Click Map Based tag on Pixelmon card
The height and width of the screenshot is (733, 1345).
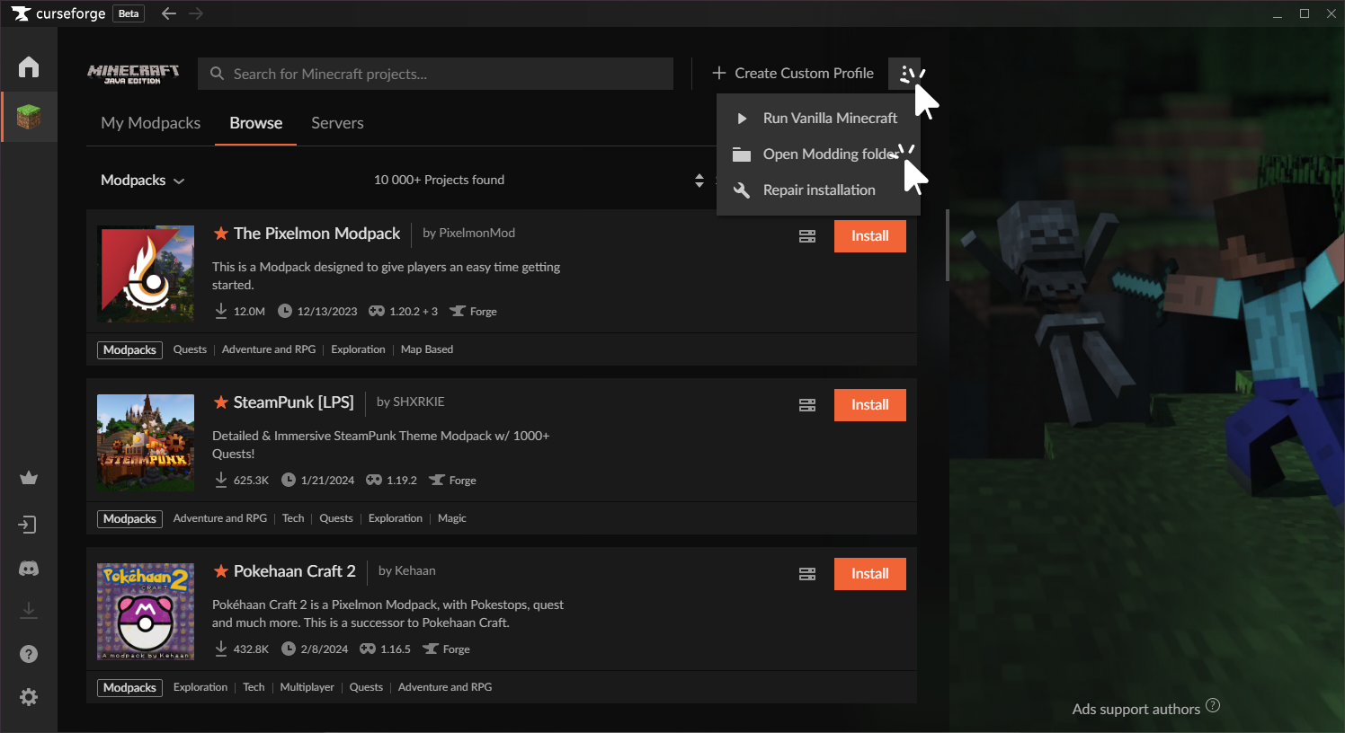427,349
